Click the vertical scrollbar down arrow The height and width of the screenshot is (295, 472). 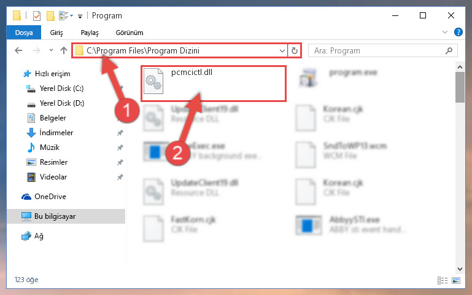[460, 269]
